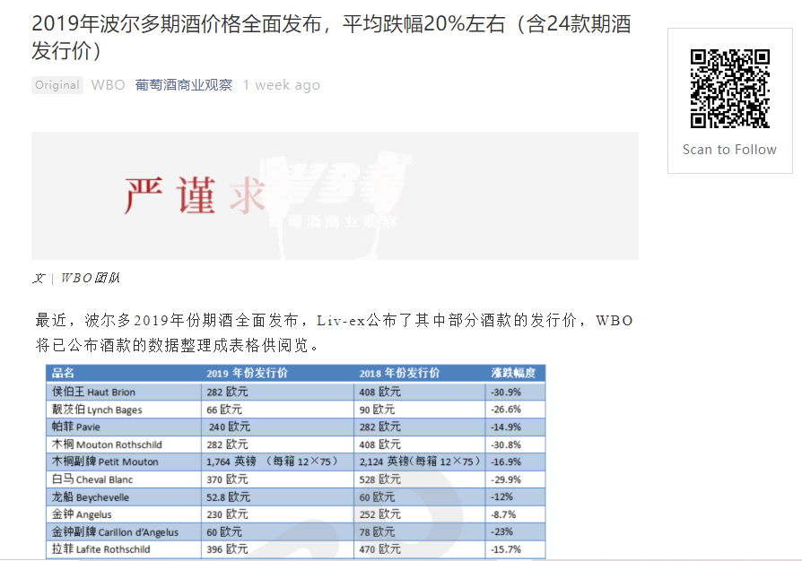Click the -16.9% value for Petit Mouton
802x561 pixels.
tap(506, 462)
